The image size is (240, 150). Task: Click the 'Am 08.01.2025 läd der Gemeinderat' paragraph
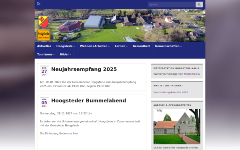click(88, 84)
